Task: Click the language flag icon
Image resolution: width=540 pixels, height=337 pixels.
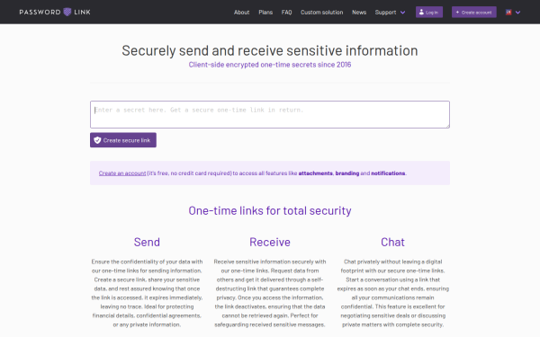Action: (508, 13)
